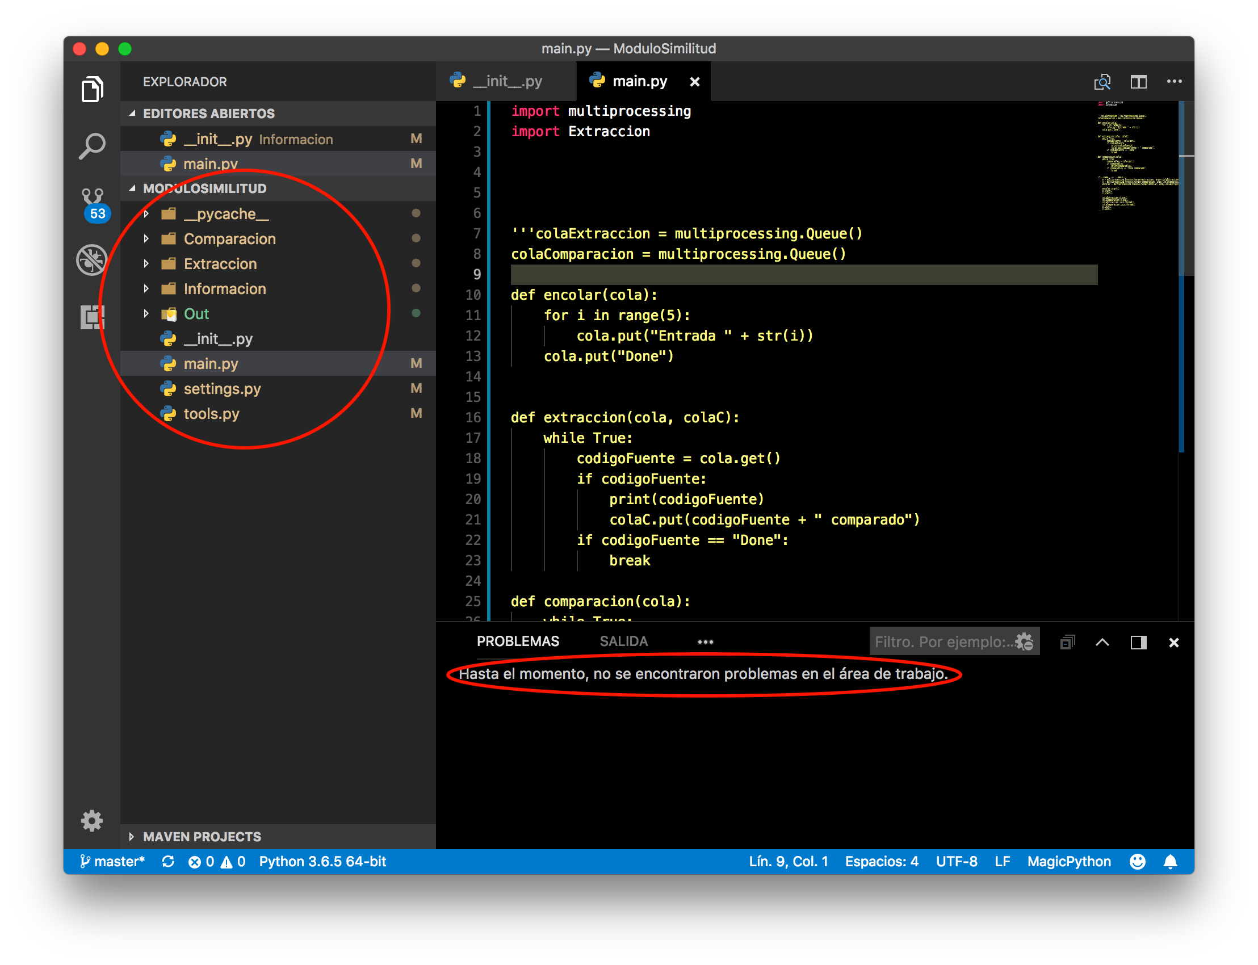Expand the MAVEN PROJECTS section

[x=278, y=836]
